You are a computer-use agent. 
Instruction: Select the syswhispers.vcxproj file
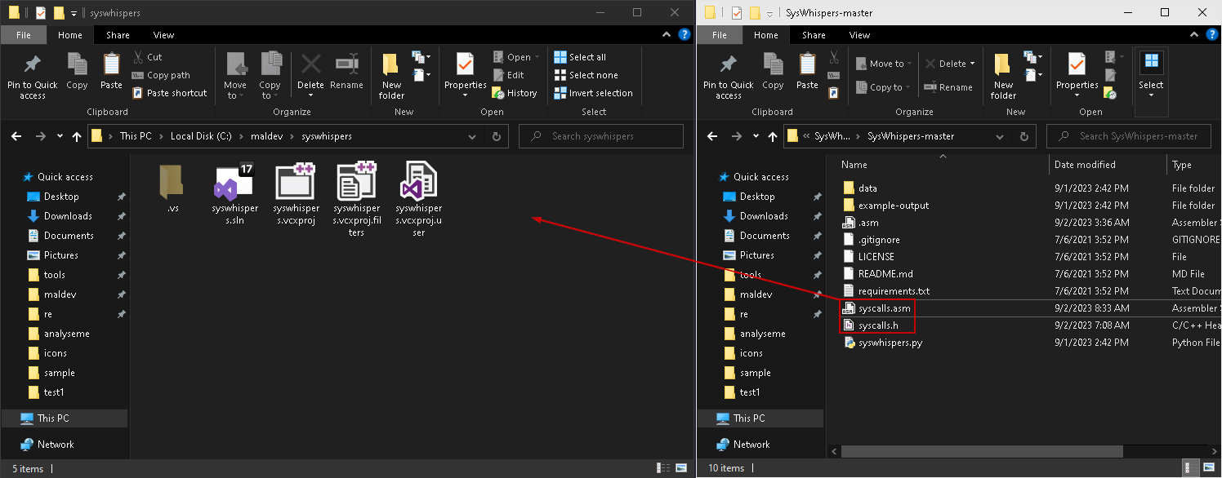tap(295, 195)
